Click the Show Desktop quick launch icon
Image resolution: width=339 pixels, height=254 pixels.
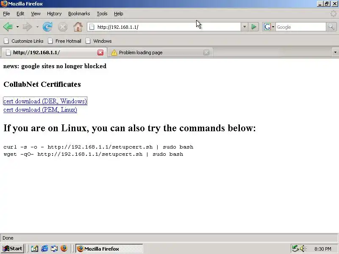(54, 248)
